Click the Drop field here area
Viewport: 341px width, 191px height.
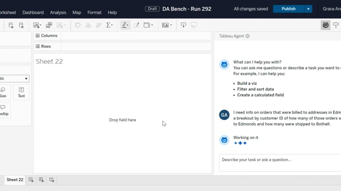(x=123, y=120)
